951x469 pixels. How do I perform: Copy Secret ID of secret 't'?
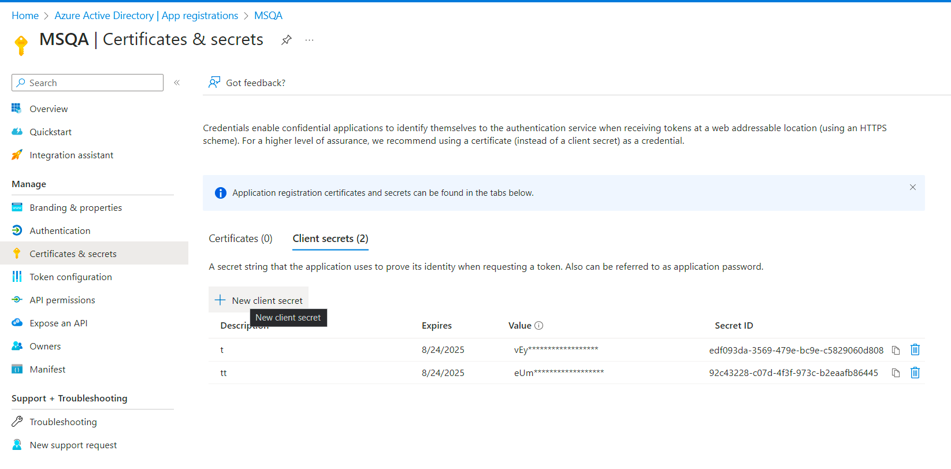896,350
